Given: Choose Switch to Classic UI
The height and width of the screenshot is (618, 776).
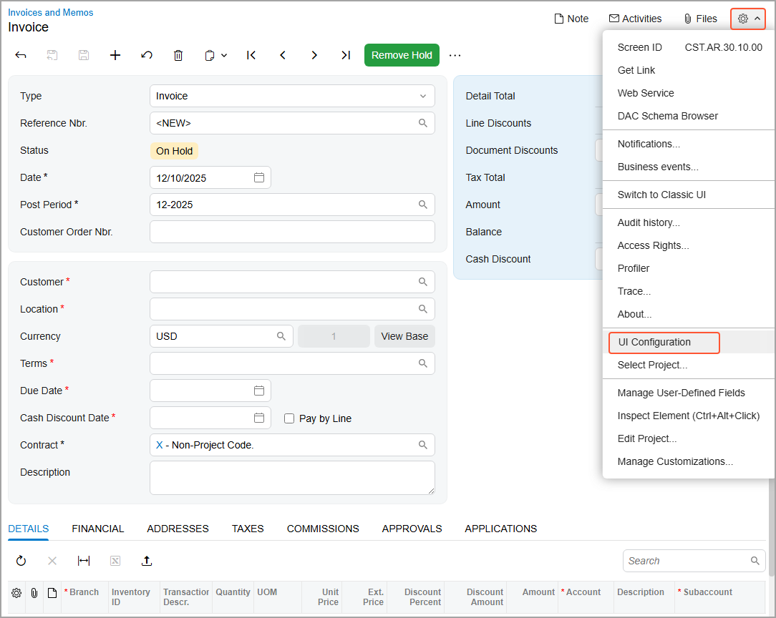Looking at the screenshot, I should 689,195.
